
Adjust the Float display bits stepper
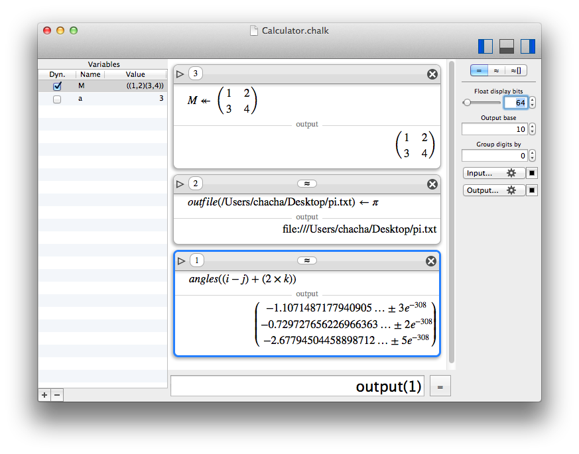(532, 102)
